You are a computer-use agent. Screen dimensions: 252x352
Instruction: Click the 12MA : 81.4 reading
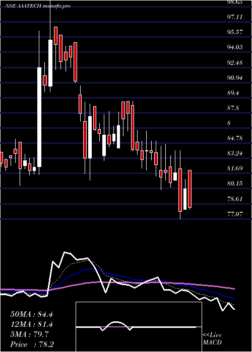tap(31, 324)
